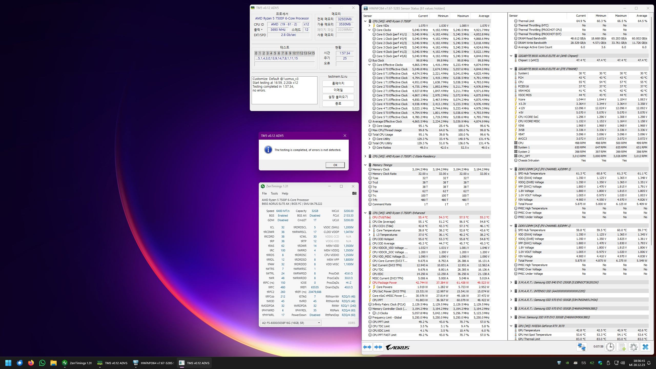This screenshot has height=369, width=656.
Task: Open the Tools menu in ZenTimings
Action: pos(274,193)
